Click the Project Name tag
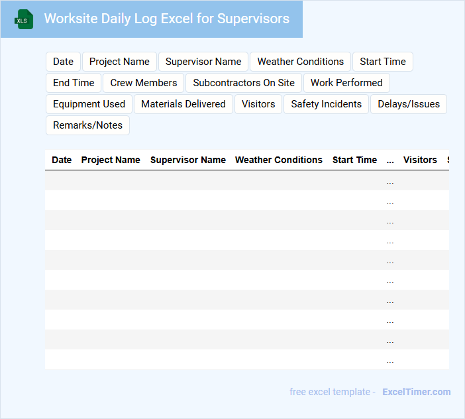Screen dimensions: 465x419 (119, 62)
